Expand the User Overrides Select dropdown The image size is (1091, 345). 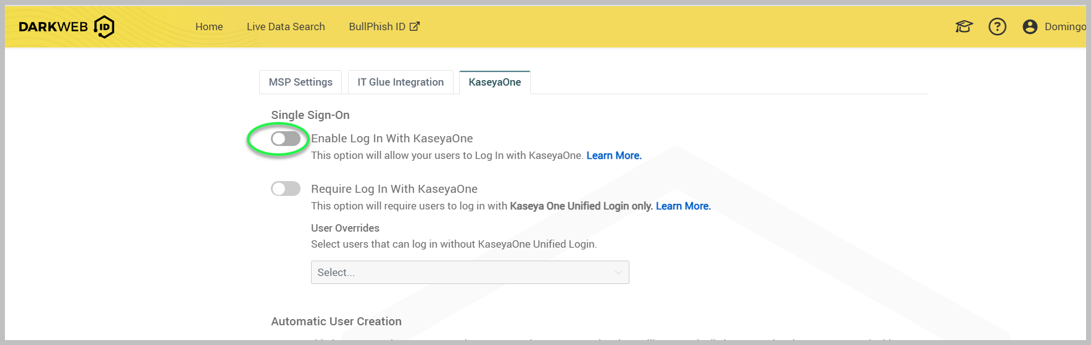pos(469,272)
